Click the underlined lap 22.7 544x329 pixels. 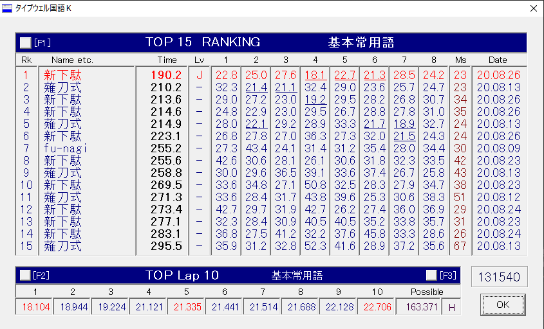345,75
